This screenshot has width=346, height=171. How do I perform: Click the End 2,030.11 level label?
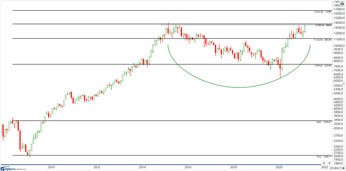click(324, 156)
